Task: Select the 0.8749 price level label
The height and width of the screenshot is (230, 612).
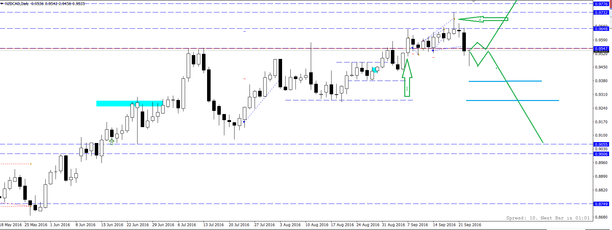Action: (601, 204)
